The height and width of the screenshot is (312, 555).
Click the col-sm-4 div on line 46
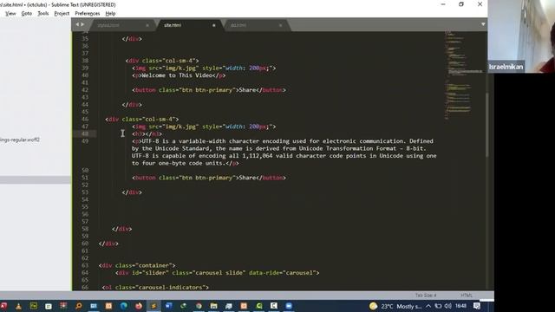(142, 120)
